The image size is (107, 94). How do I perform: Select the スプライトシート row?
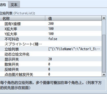51,44
